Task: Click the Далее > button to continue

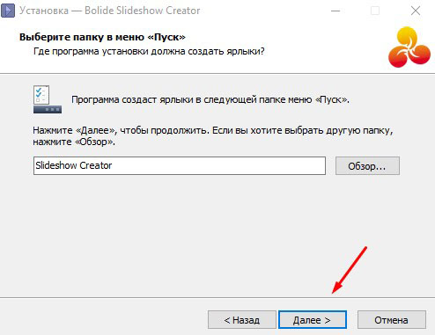Action: (x=313, y=320)
